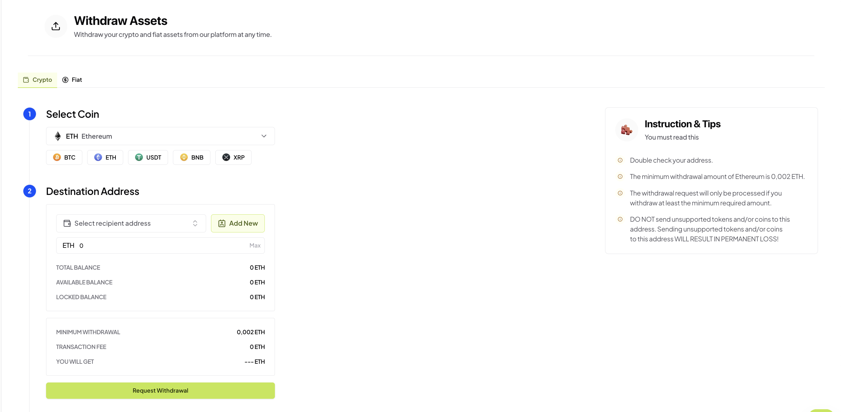Click the Request Withdrawal button
The image size is (841, 412).
coord(160,390)
